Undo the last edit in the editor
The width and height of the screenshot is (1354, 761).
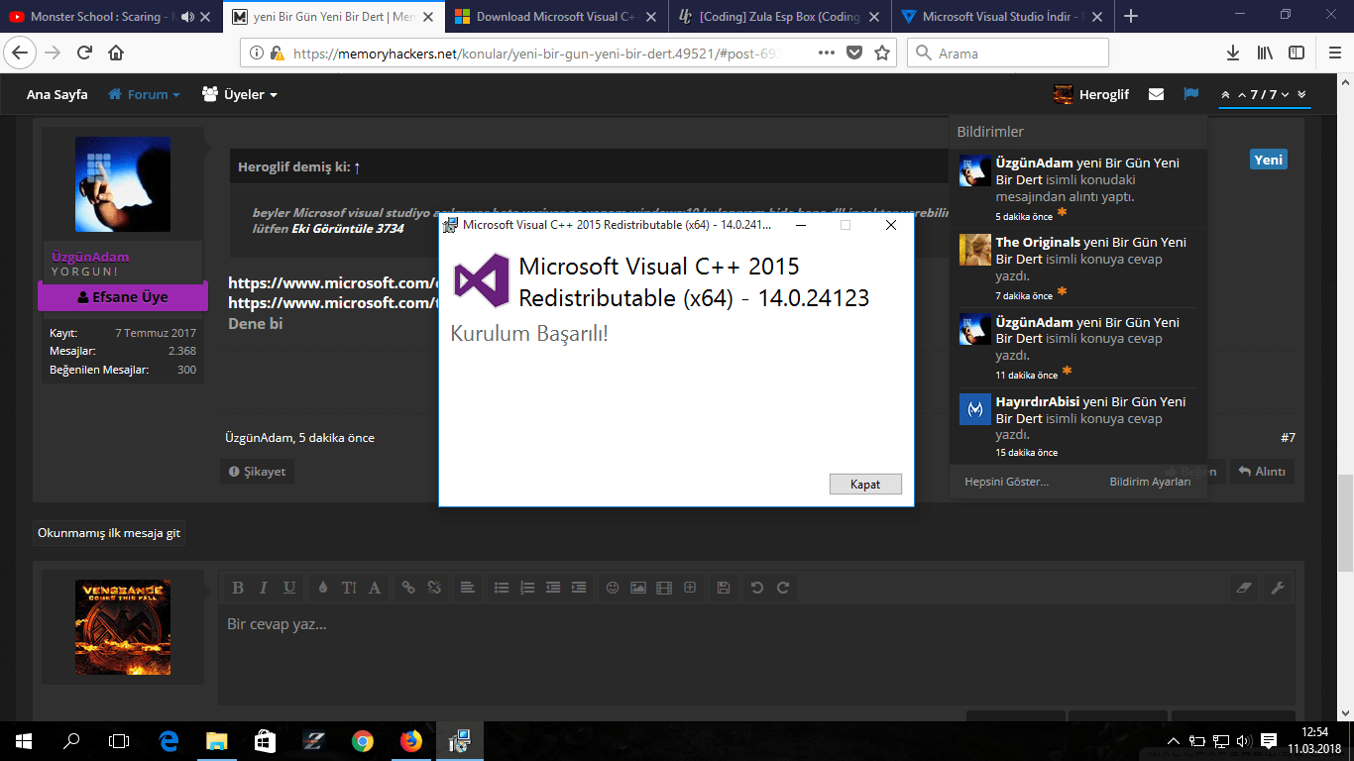[x=757, y=588]
